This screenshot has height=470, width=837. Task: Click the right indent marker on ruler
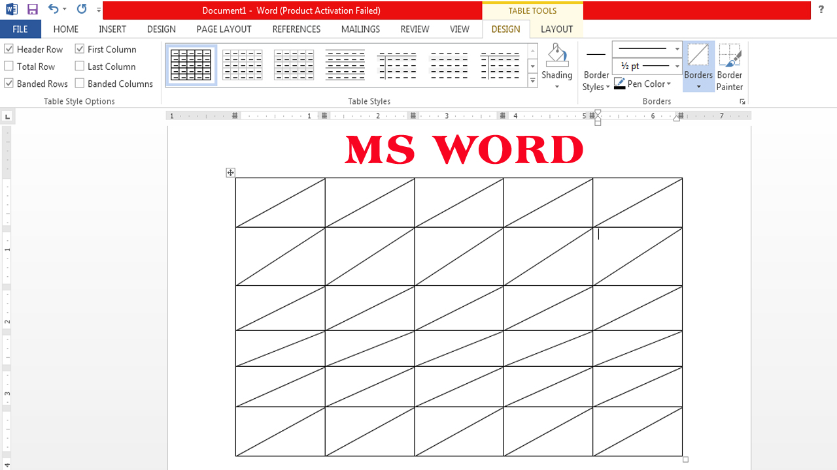677,117
